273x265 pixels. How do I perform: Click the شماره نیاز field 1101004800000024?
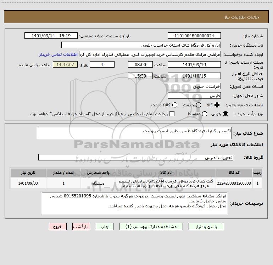194,36
